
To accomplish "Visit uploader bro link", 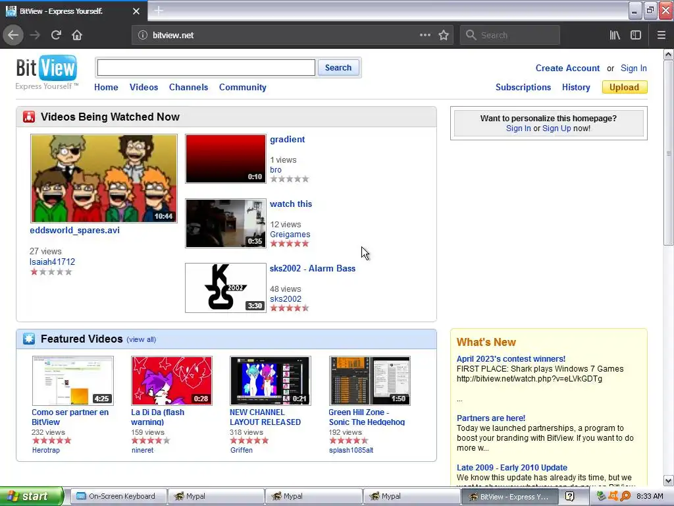I will click(276, 169).
